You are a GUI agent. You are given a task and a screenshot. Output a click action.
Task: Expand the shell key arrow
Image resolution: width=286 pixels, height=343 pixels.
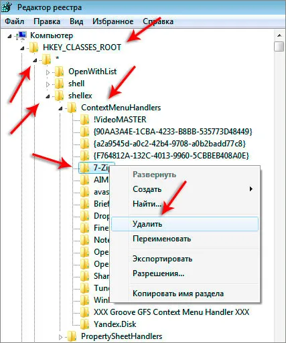(x=48, y=84)
